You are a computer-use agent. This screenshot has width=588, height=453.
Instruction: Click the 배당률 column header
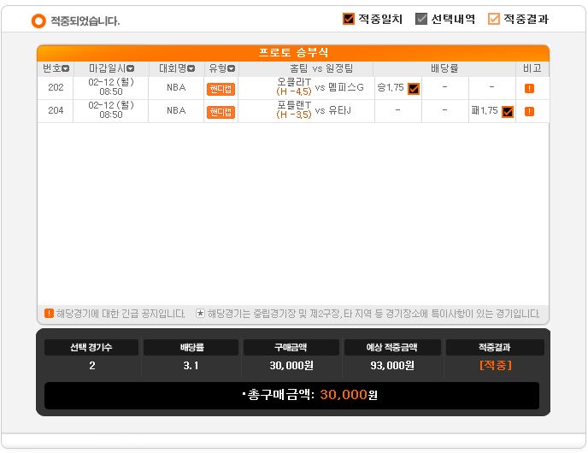pyautogui.click(x=444, y=68)
